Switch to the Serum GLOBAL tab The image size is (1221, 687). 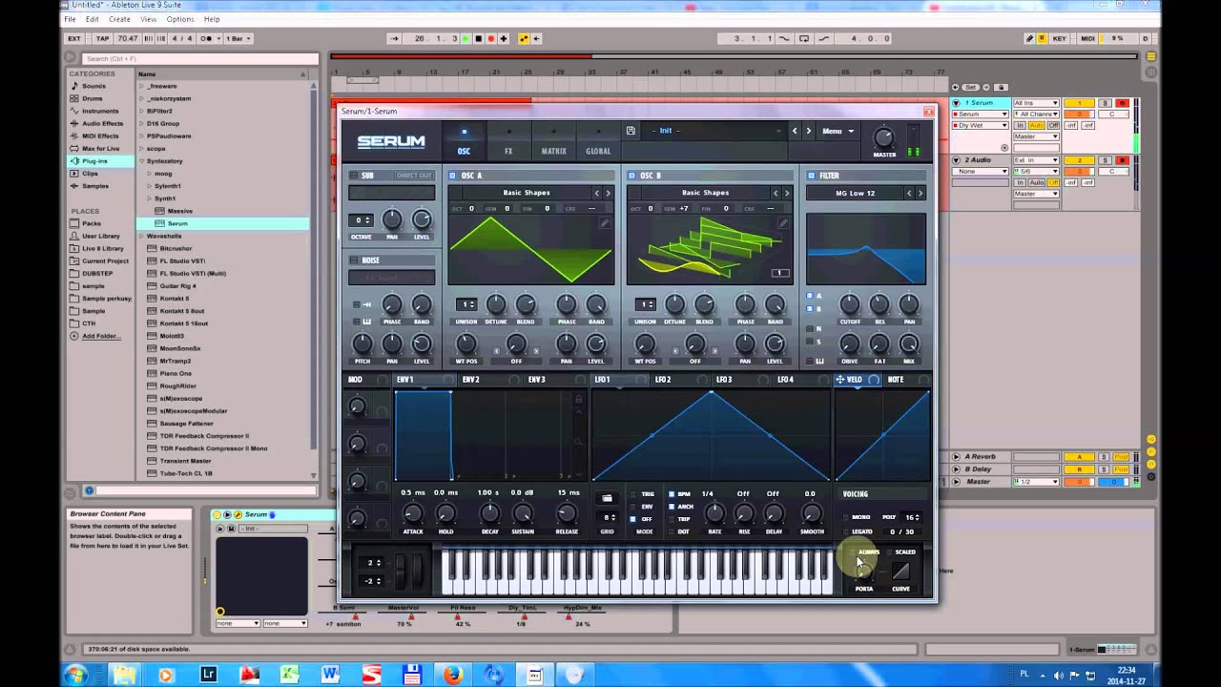click(x=598, y=151)
